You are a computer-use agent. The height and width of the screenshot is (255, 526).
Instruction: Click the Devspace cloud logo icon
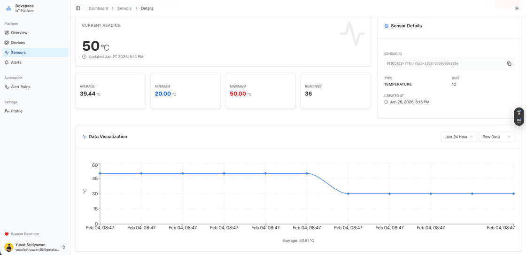point(9,8)
